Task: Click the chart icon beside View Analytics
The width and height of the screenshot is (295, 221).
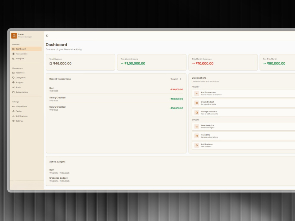Action: click(x=196, y=127)
